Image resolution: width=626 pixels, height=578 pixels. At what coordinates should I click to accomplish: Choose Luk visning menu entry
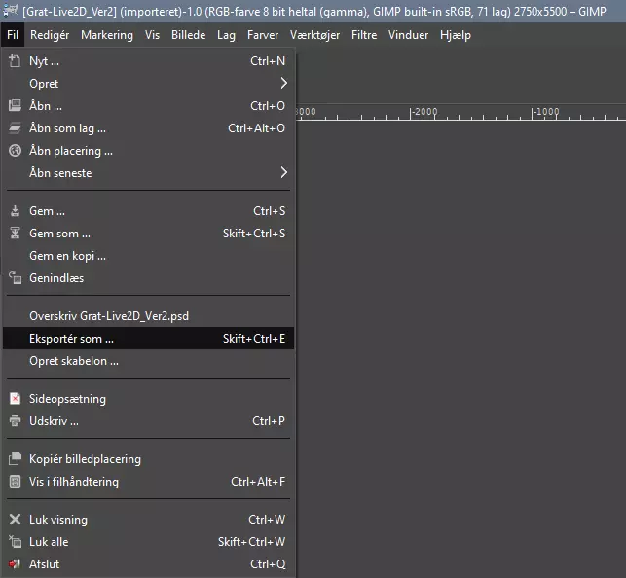pyautogui.click(x=148, y=519)
